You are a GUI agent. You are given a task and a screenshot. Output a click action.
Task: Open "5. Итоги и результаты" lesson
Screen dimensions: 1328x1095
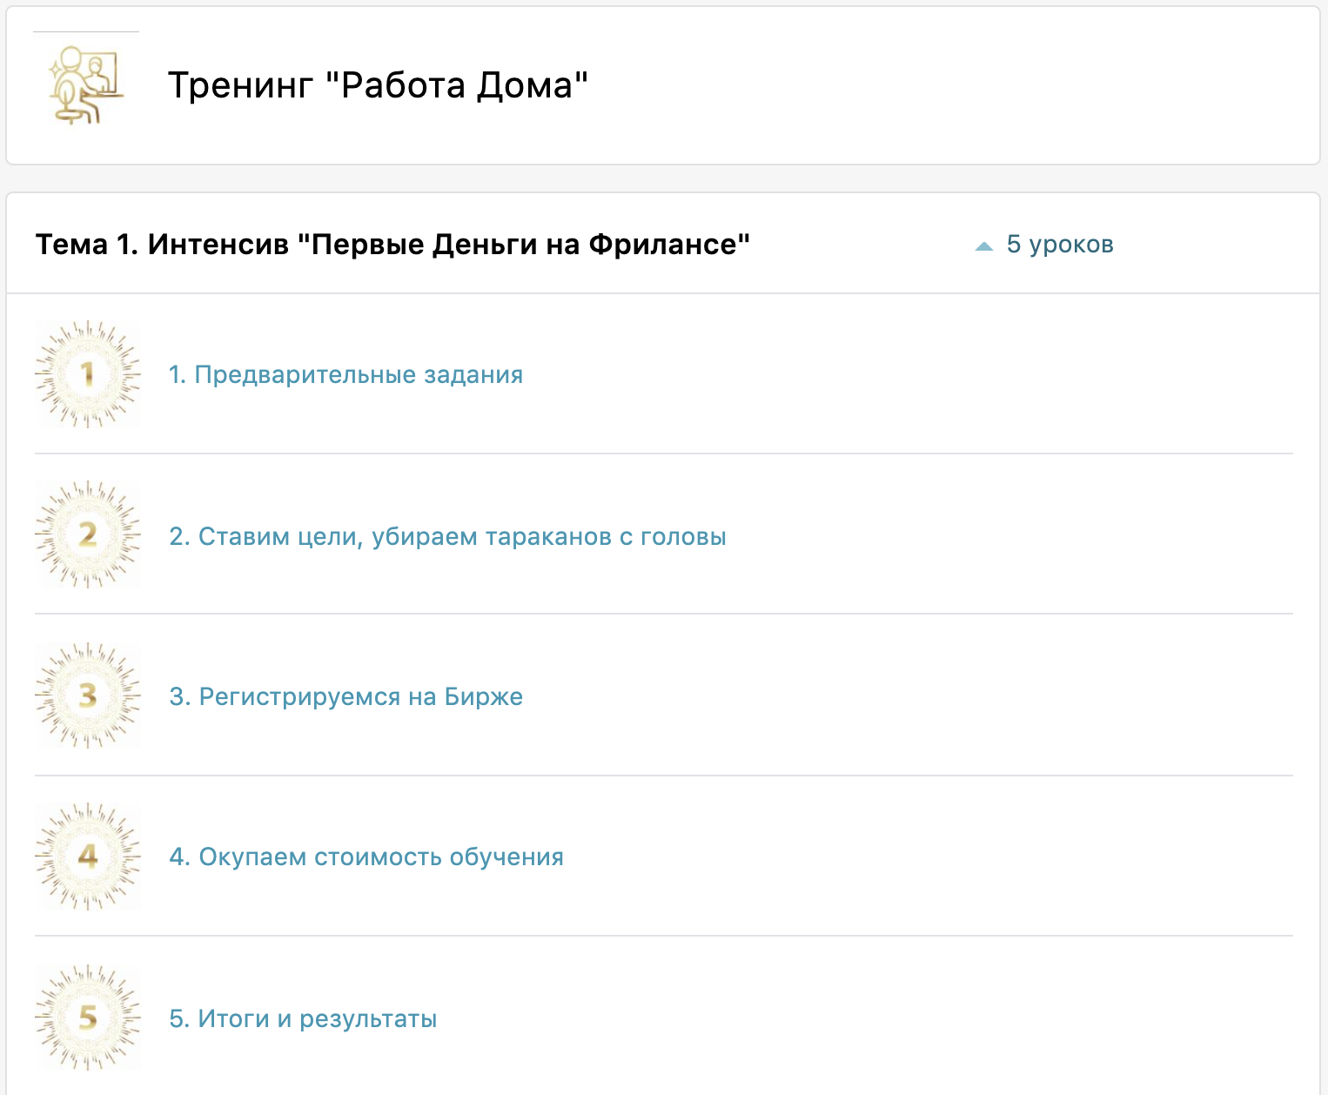(303, 1018)
